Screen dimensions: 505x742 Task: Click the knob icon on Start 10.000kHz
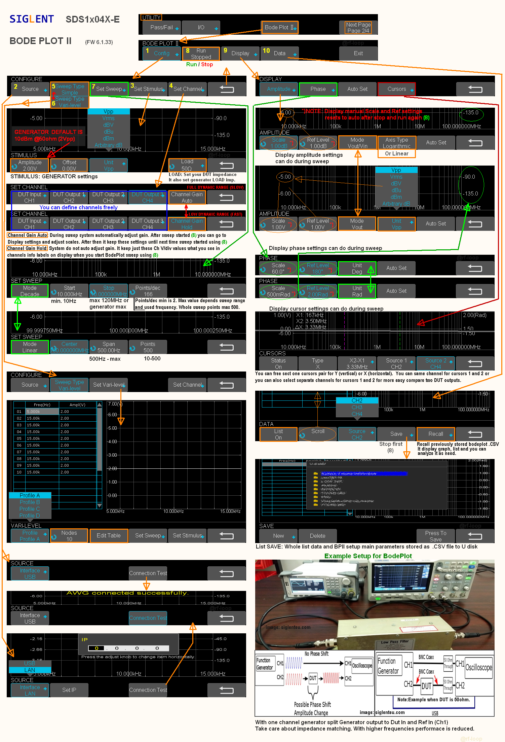click(x=54, y=292)
